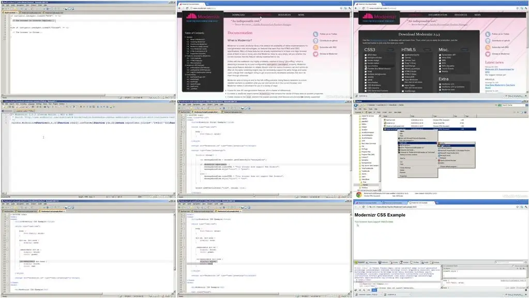Viewport: 529px width, 298px height.
Task: Open the DOWNLOAD link in the Documentation page navigation
Action: tap(238, 15)
